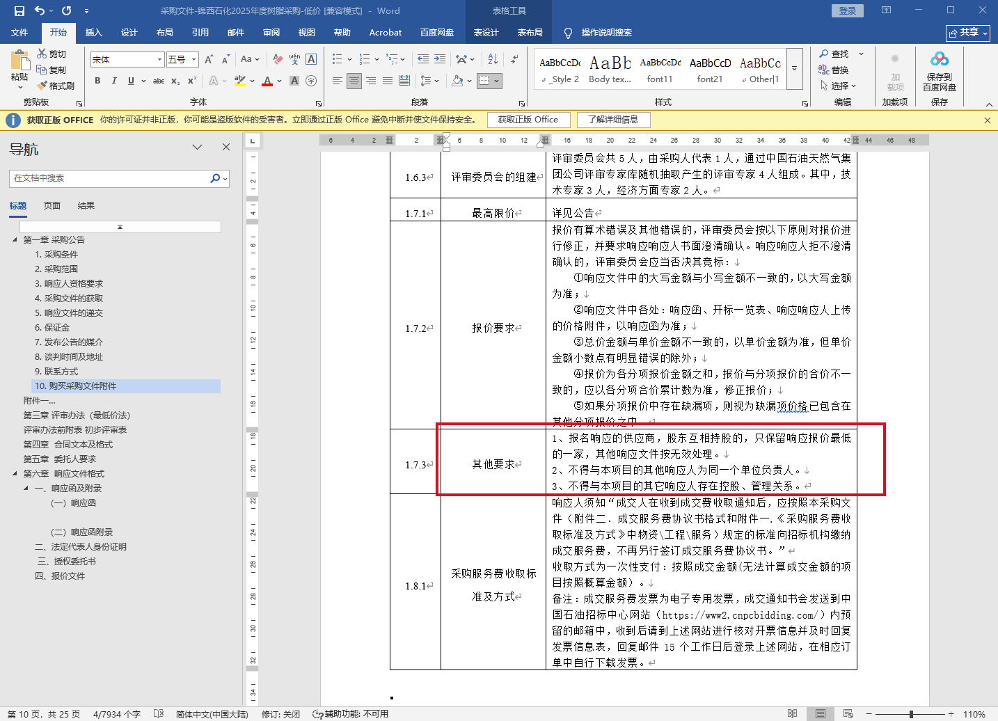Decrease paragraph indent
Screen dimensions: 998x721
423,59
